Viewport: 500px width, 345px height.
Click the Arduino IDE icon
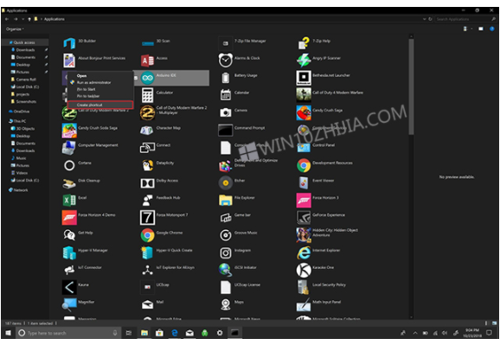coord(147,78)
